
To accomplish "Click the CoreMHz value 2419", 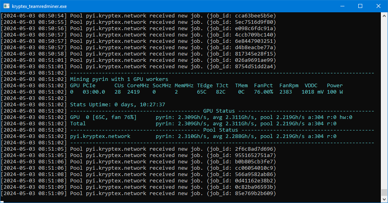I will coord(133,92).
